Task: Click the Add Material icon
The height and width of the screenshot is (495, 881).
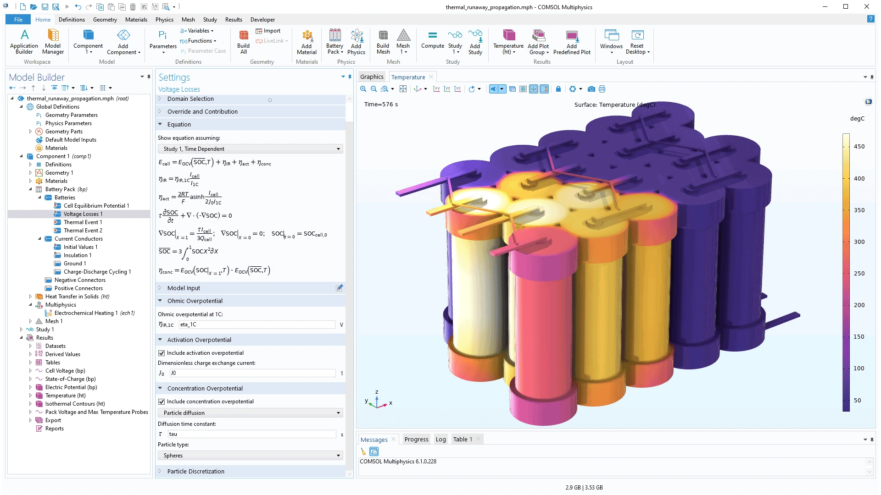Action: coord(307,41)
